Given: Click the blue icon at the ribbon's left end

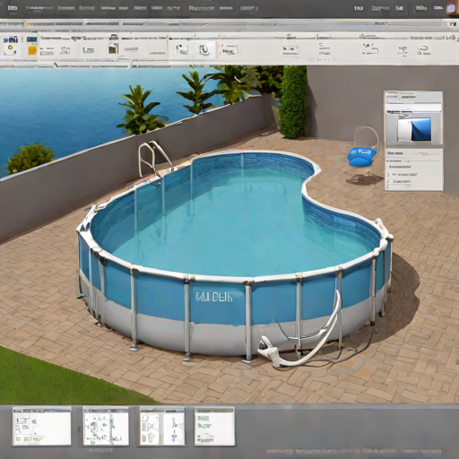Looking at the screenshot, I should (x=11, y=39).
